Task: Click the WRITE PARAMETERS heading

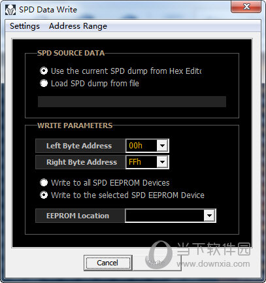Action: pyautogui.click(x=75, y=125)
